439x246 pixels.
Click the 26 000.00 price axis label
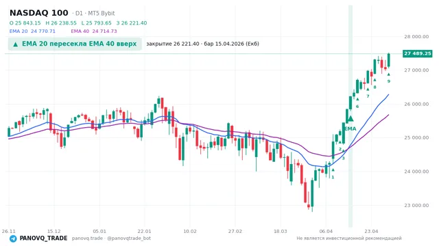point(416,104)
